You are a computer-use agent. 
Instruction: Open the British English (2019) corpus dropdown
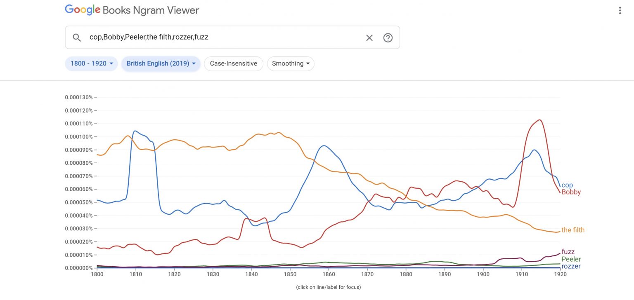tap(161, 63)
